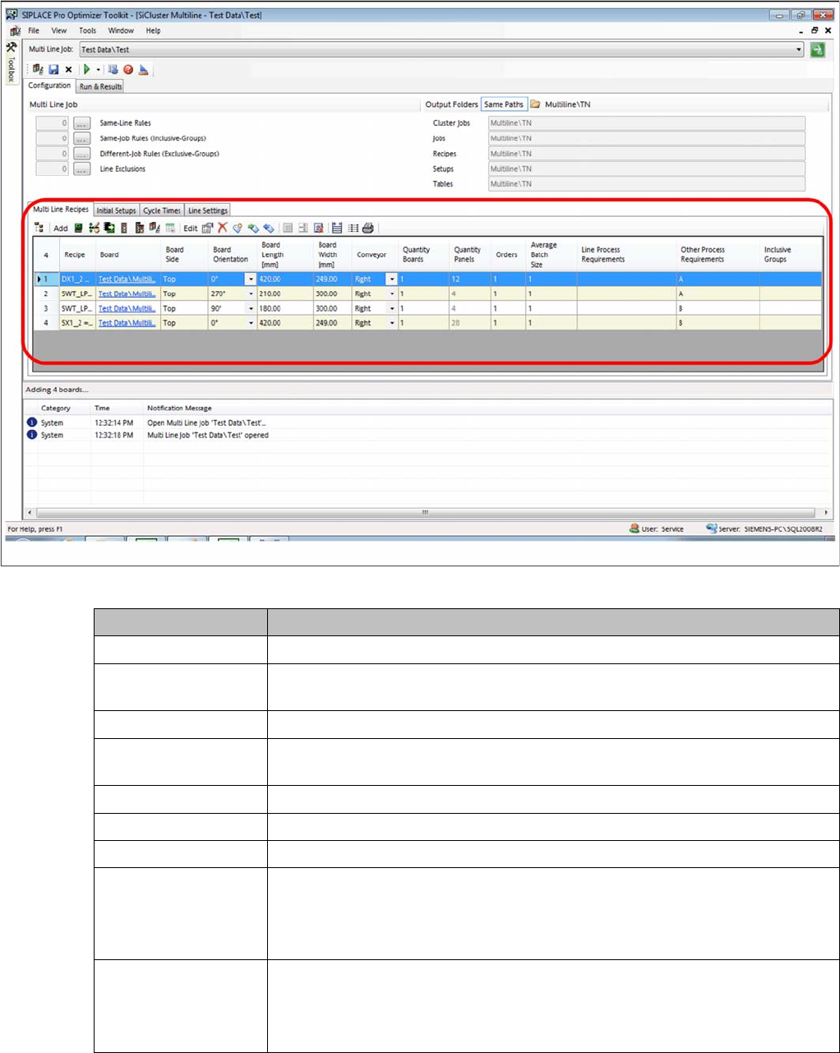Click the table icon left of Edit

tap(169, 228)
